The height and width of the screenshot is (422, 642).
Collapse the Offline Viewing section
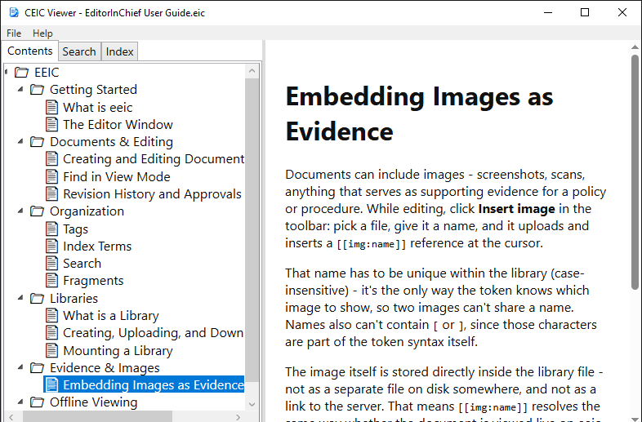20,402
